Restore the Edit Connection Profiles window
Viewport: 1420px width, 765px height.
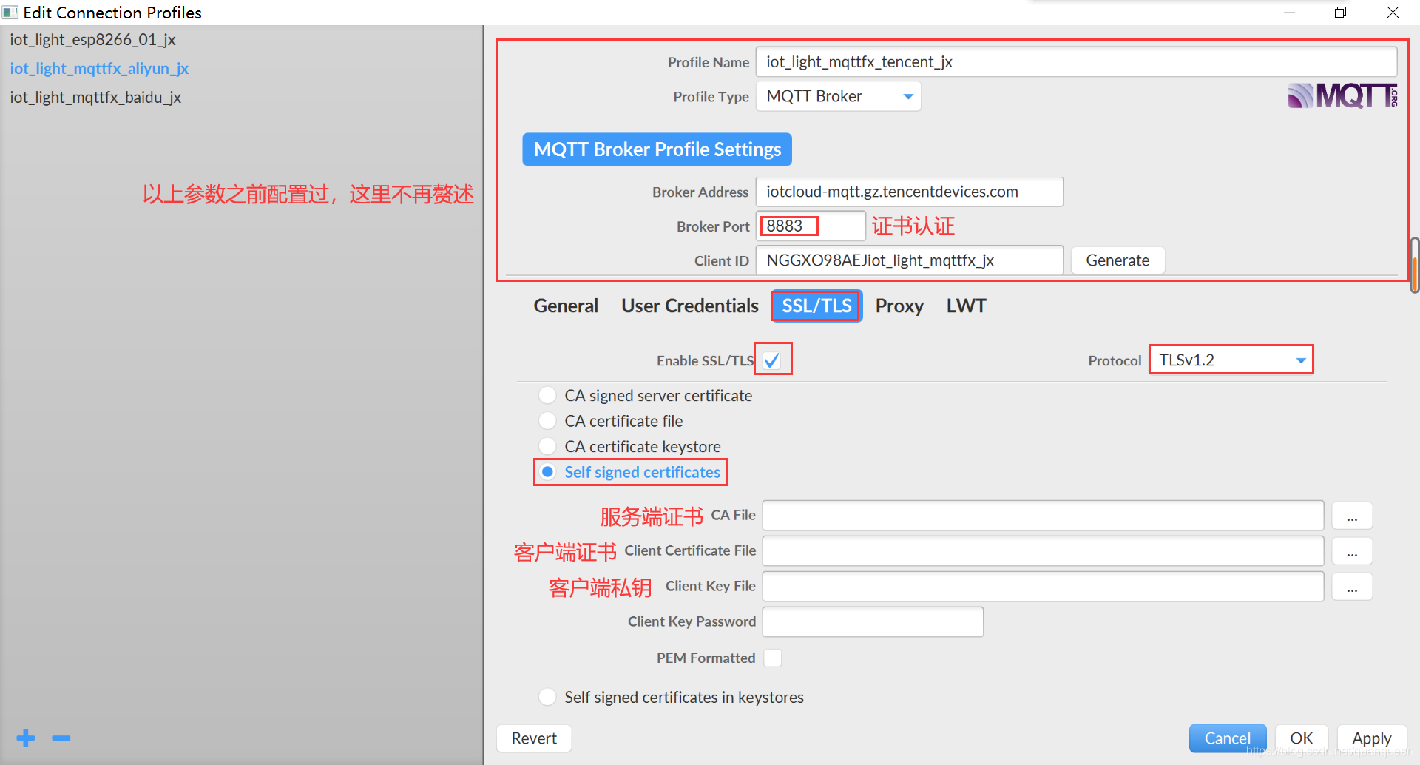coord(1340,13)
